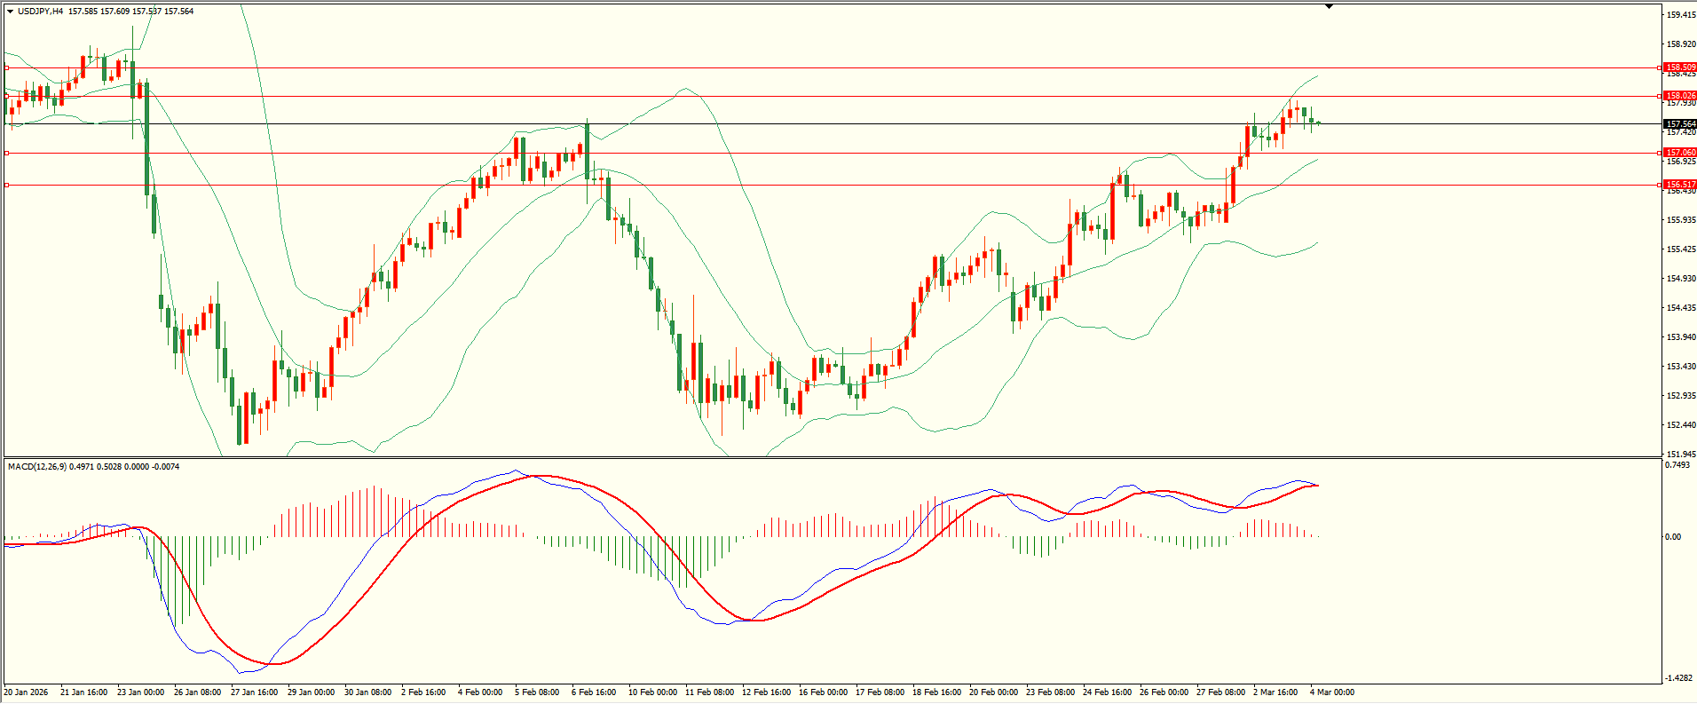
Task: Click the 10 Feb 00:00 time label
Action: coord(651,692)
